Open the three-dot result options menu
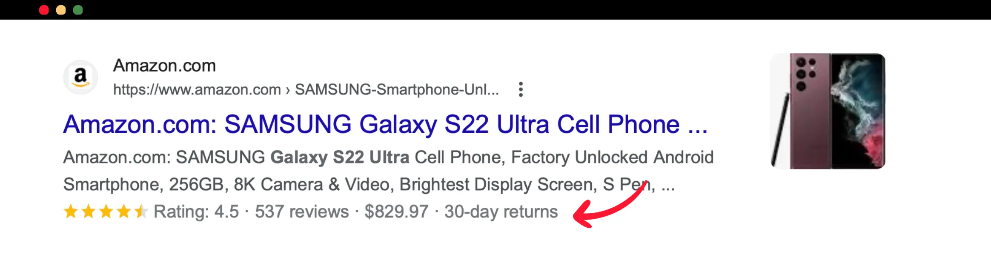 [x=520, y=89]
